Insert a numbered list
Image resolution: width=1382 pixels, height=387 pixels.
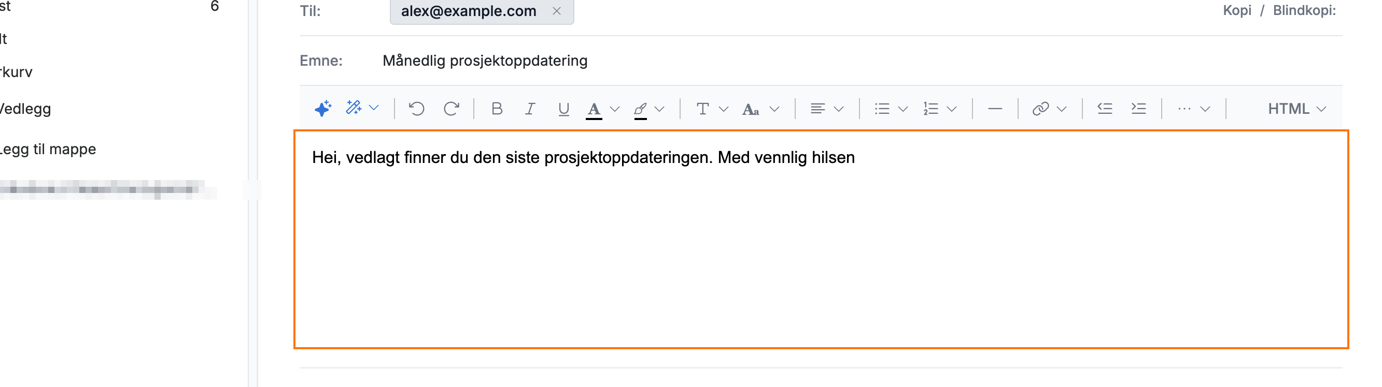931,109
